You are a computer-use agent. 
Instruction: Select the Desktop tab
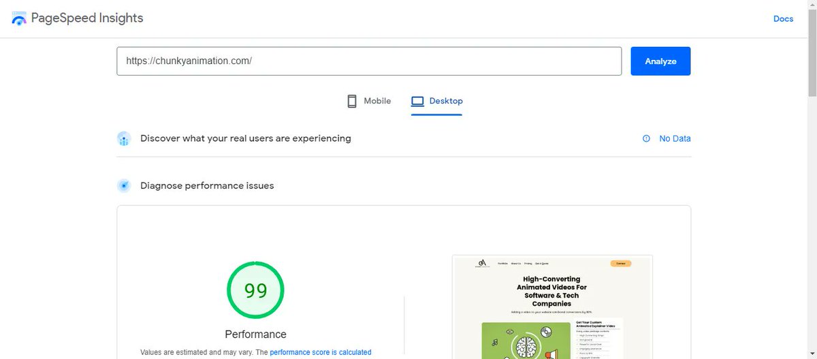coord(436,101)
